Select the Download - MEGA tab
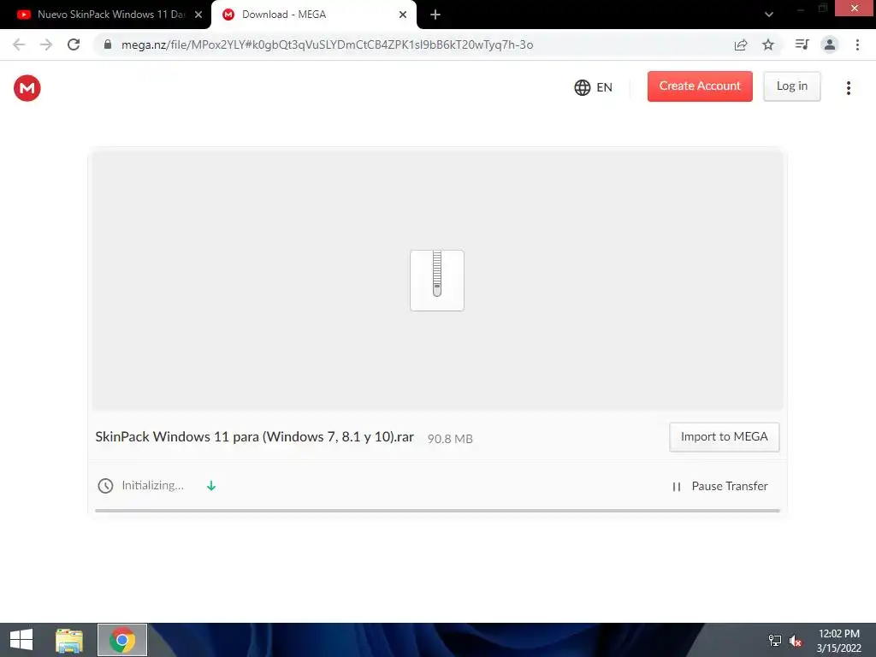 point(313,15)
